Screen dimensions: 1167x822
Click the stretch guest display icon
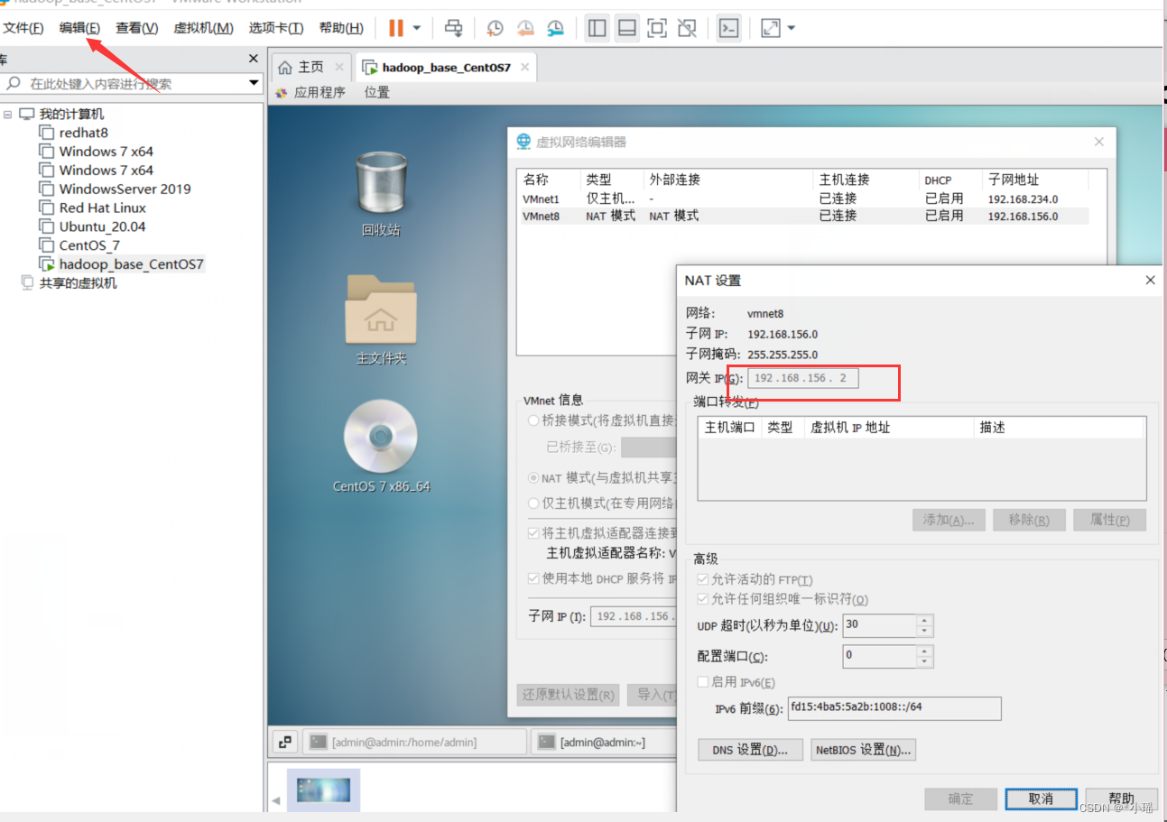point(770,28)
